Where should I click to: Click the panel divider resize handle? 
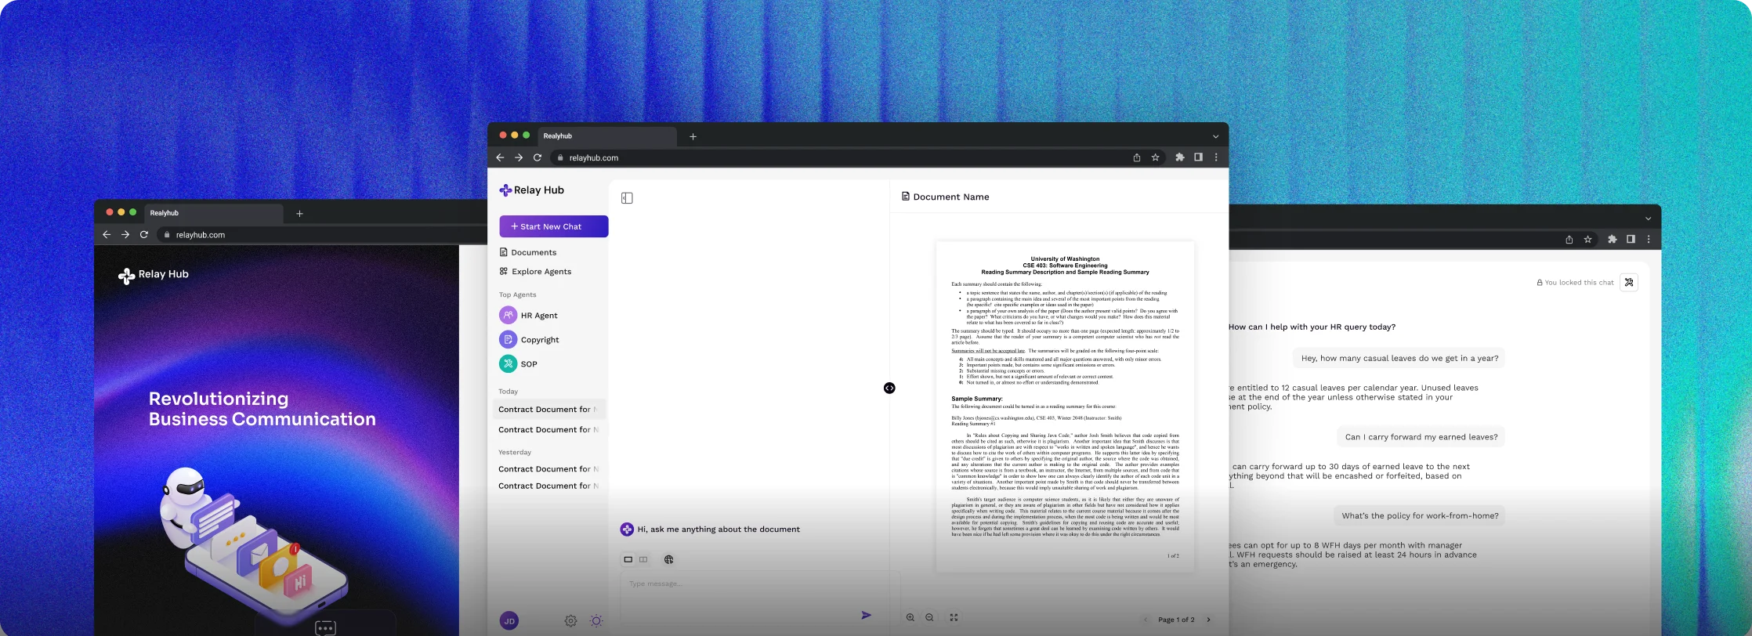[889, 388]
